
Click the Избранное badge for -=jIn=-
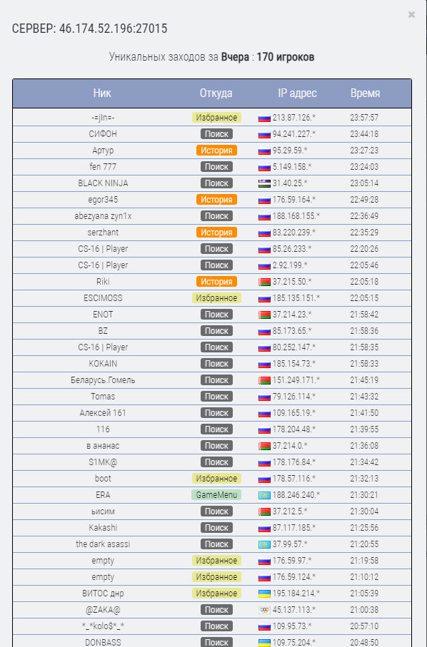[x=216, y=118]
